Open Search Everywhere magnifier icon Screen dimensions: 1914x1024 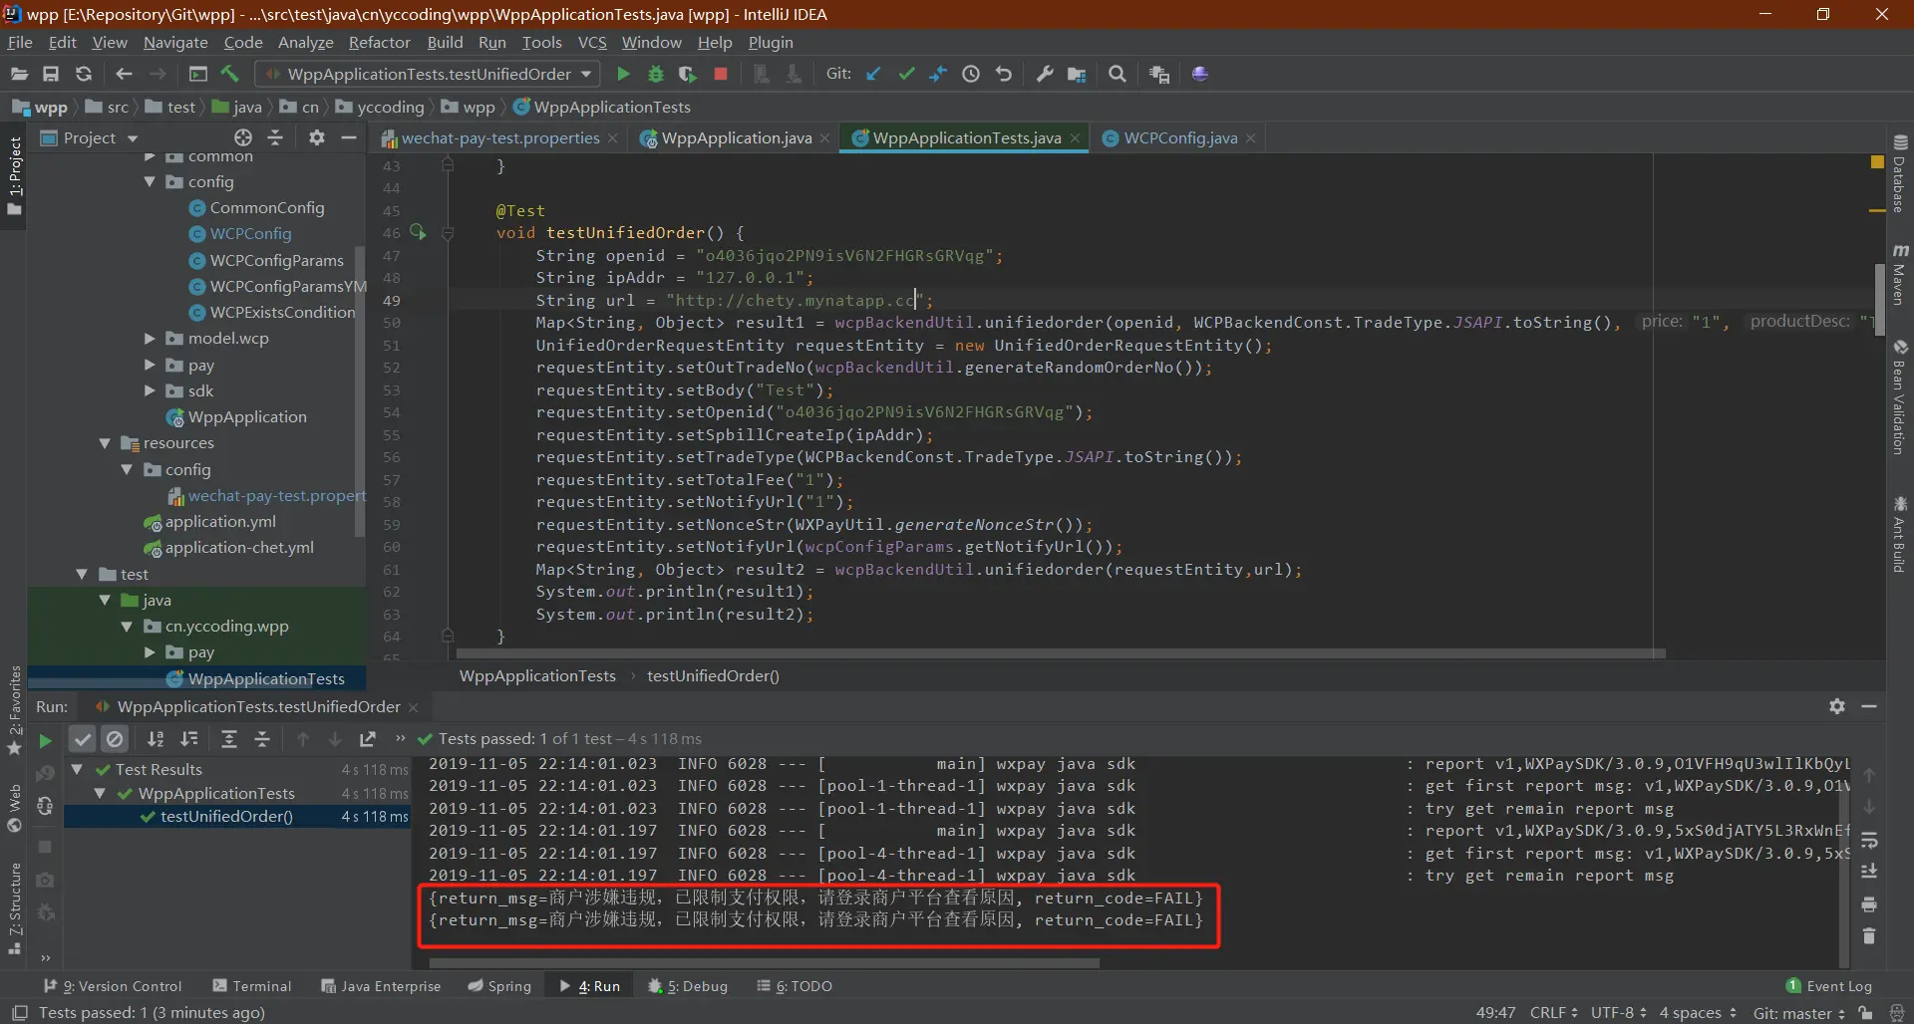click(x=1117, y=74)
